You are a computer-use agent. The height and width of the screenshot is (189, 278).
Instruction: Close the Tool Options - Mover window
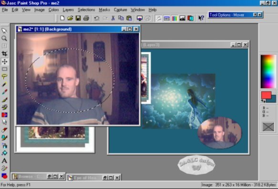pos(259,15)
